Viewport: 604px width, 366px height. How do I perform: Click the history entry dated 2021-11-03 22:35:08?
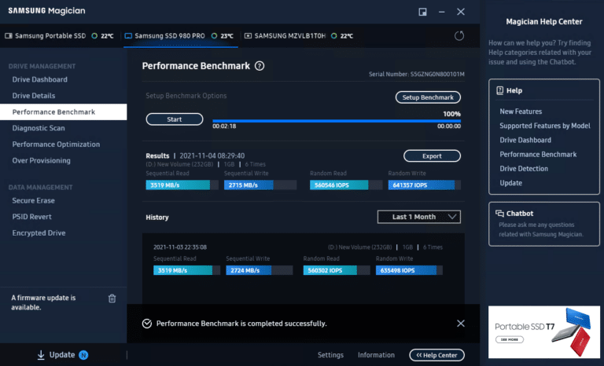[180, 247]
